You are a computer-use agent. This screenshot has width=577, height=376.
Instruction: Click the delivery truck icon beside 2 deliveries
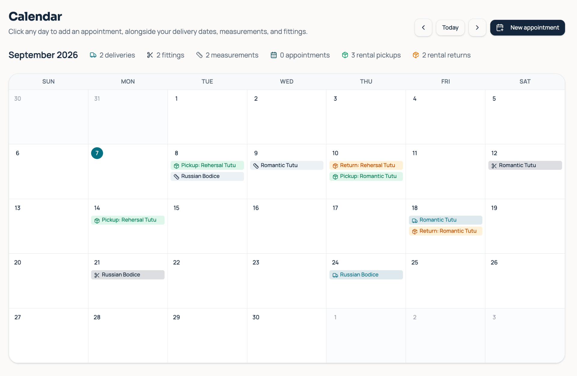[93, 55]
